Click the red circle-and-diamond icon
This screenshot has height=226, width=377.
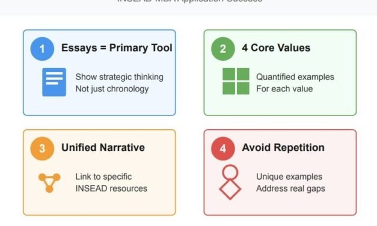click(x=230, y=182)
